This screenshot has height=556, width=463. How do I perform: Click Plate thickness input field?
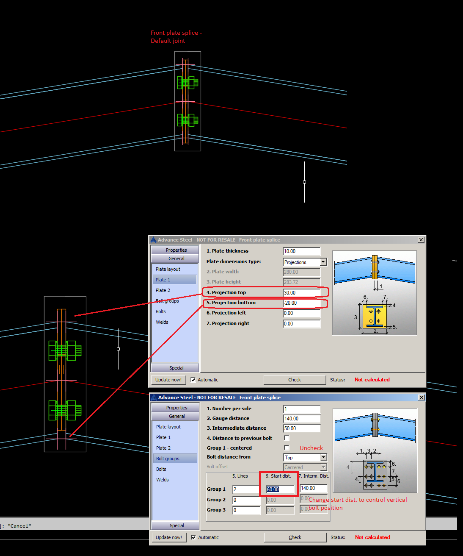point(302,251)
